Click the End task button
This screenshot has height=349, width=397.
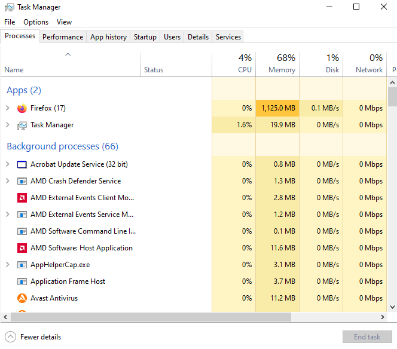coord(367,336)
